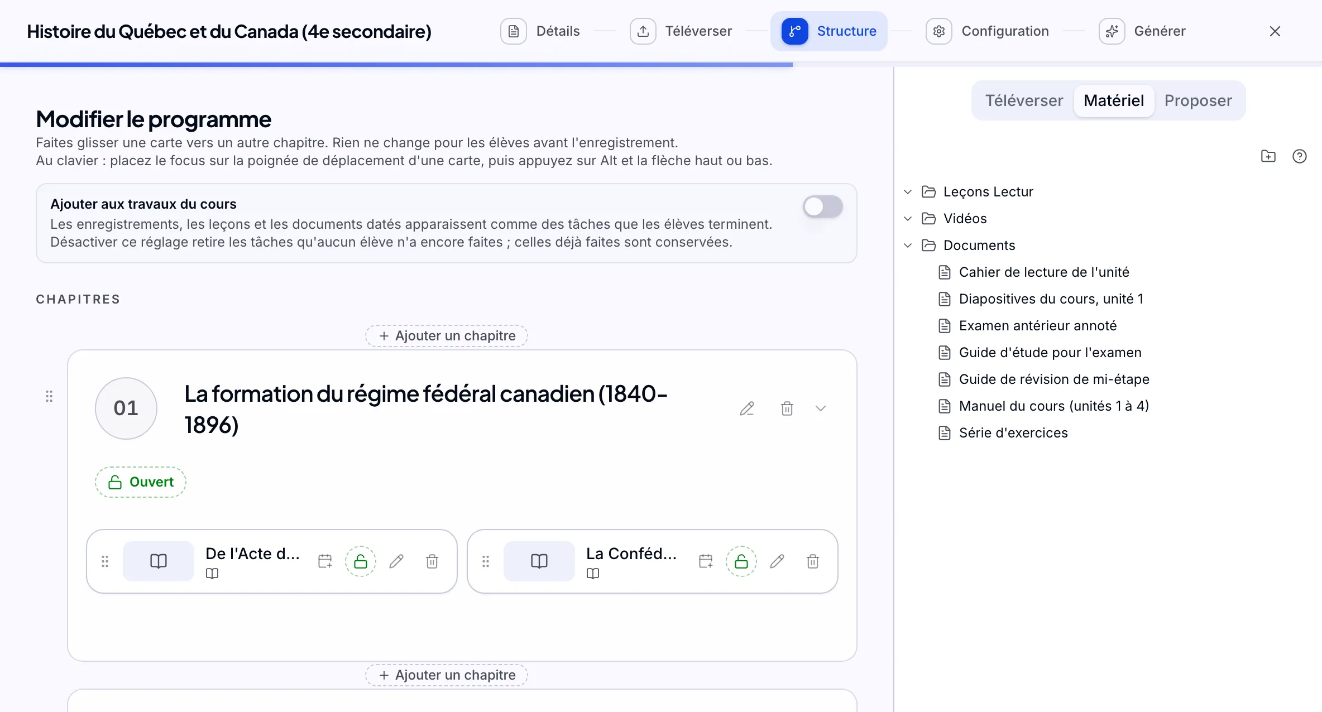
Task: Click the De l'Acte card book thumbnail
Action: (x=159, y=561)
